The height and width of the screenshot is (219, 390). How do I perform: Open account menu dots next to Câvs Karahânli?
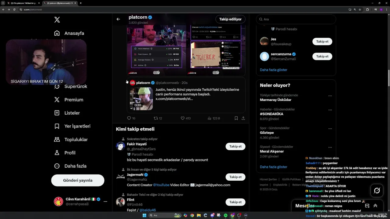pyautogui.click(x=105, y=201)
